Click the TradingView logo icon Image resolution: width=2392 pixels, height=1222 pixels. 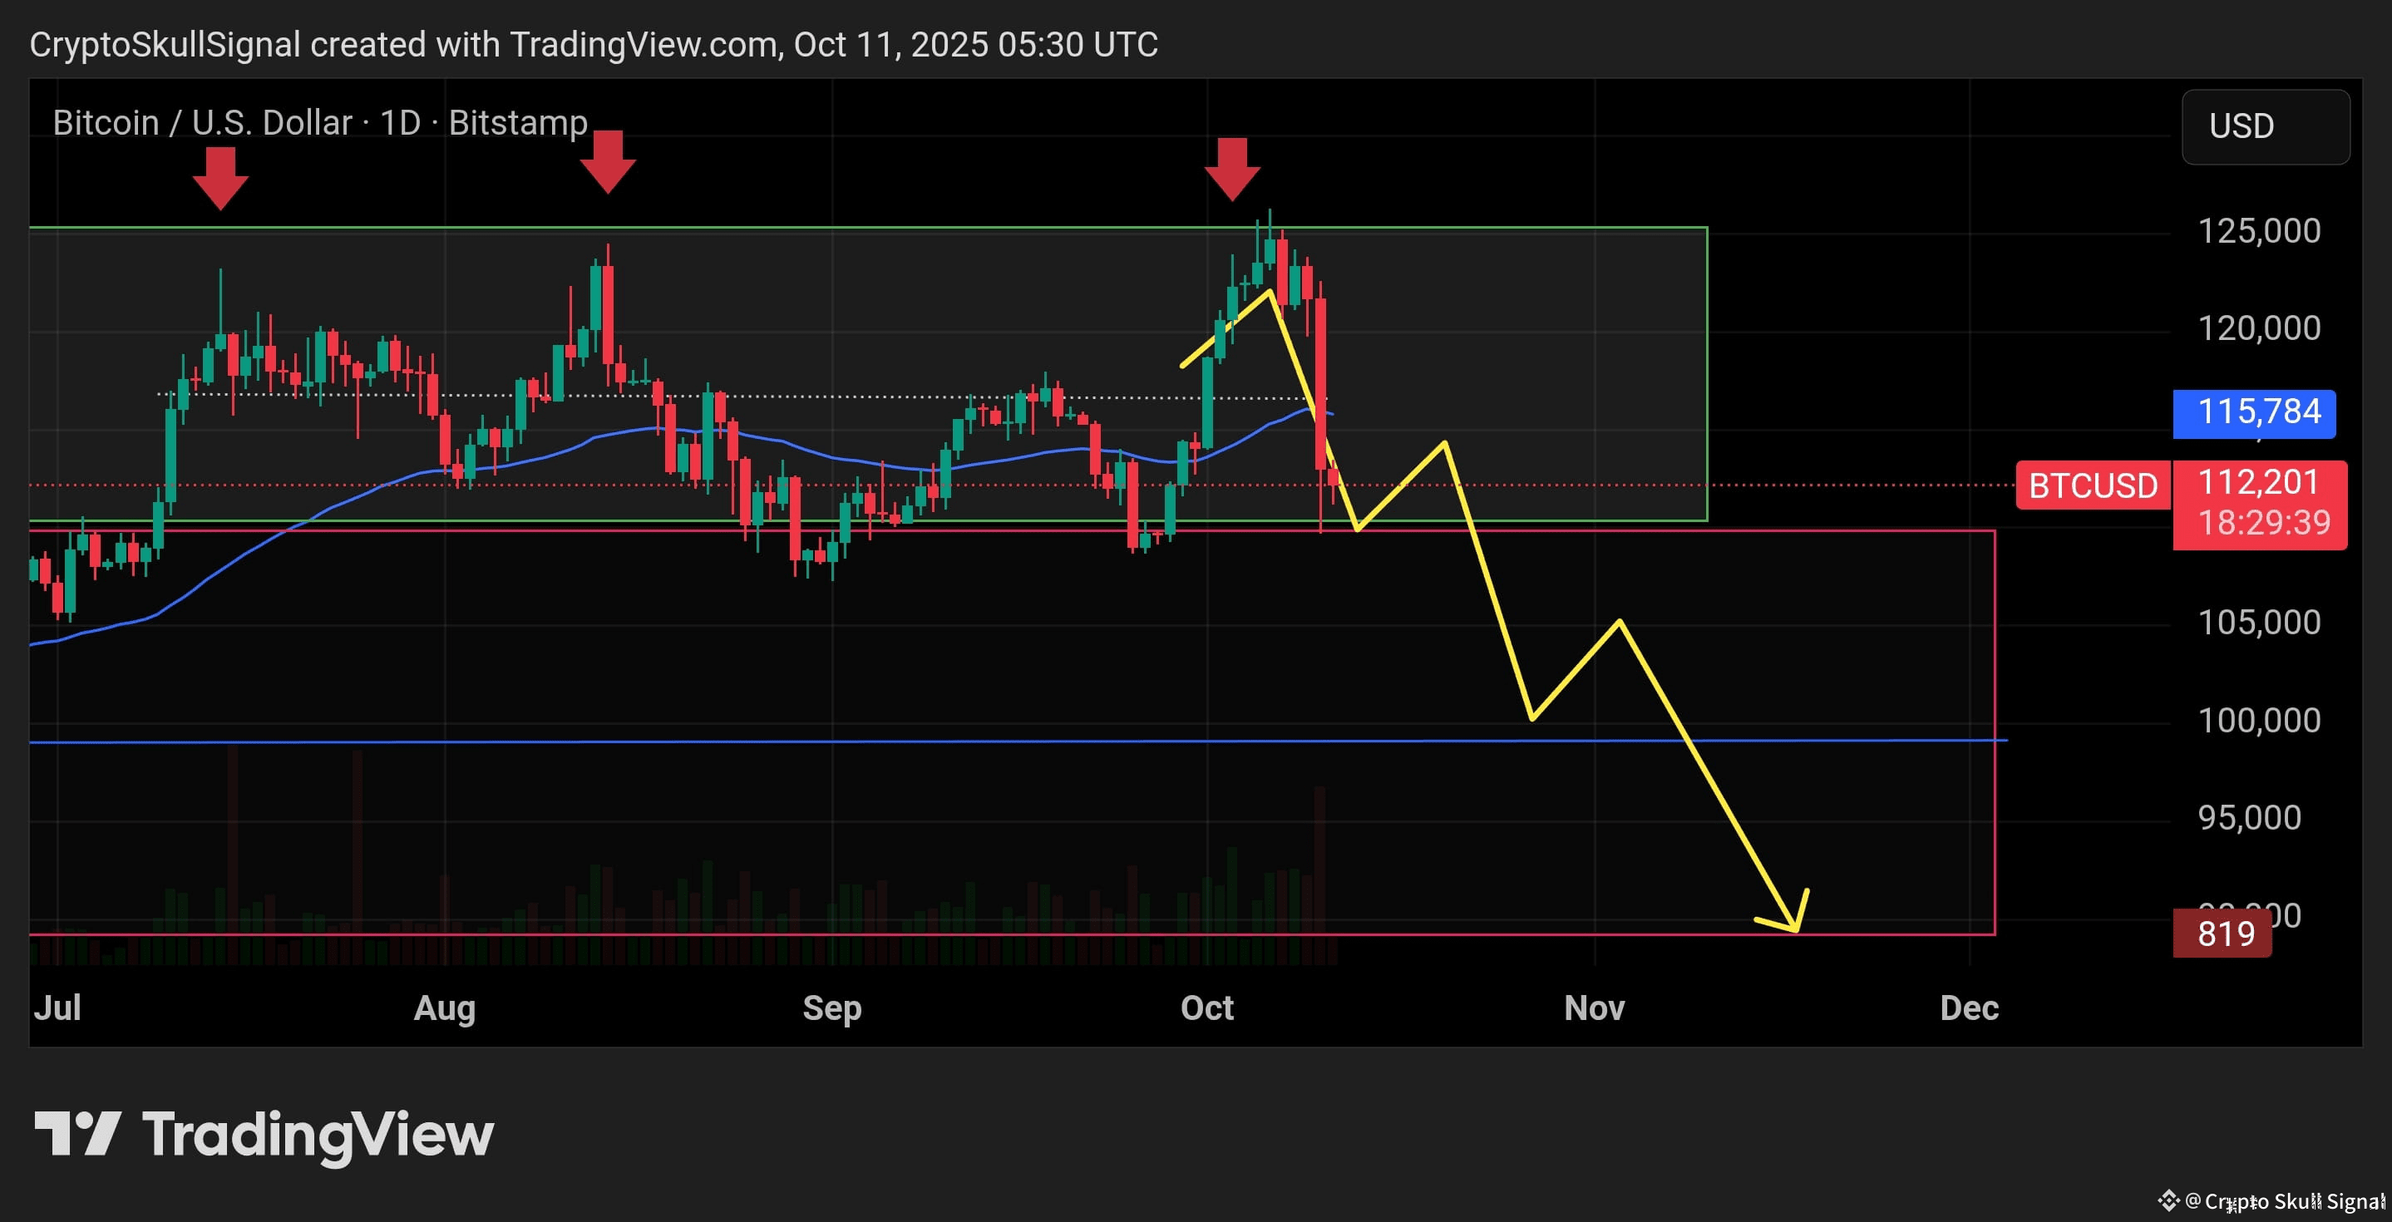(x=78, y=1133)
